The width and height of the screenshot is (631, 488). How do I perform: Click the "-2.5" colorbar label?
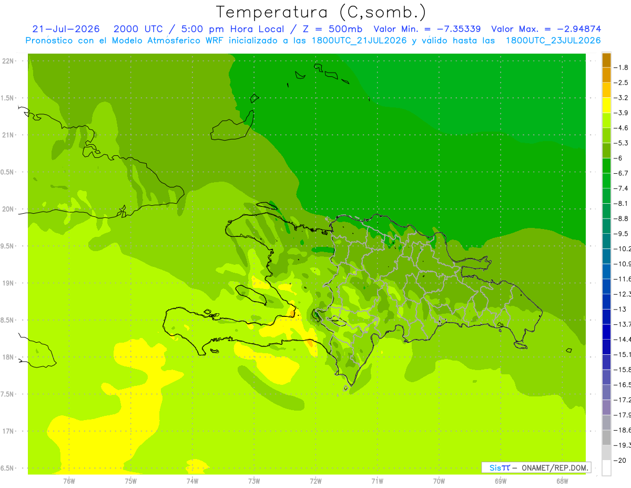(621, 83)
